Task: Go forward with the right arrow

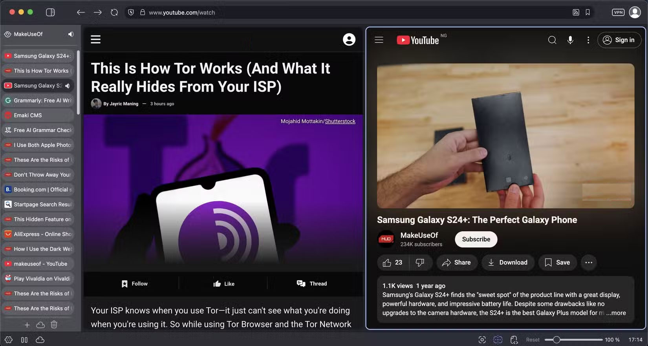Action: coord(97,12)
